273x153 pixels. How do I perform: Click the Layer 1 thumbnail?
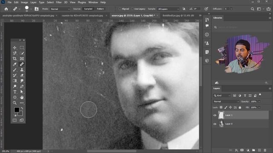pos(221,115)
